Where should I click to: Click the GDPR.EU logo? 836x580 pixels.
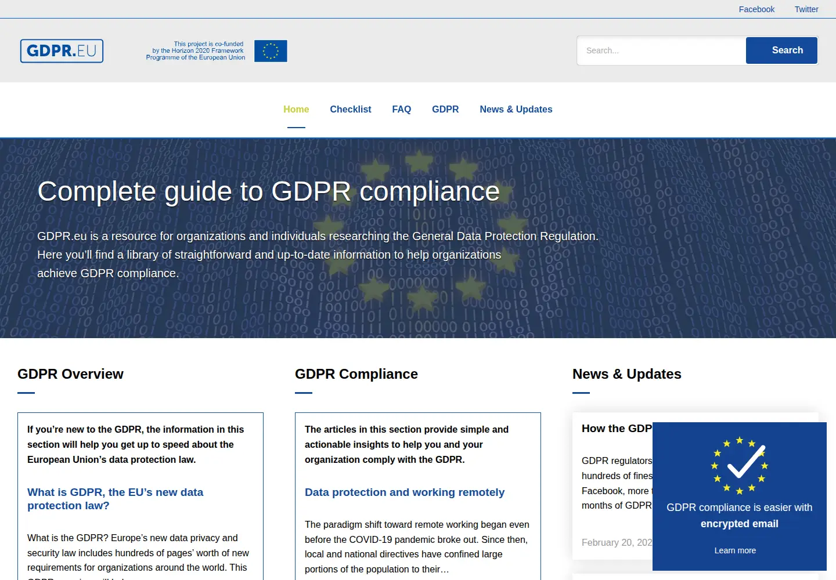62,51
